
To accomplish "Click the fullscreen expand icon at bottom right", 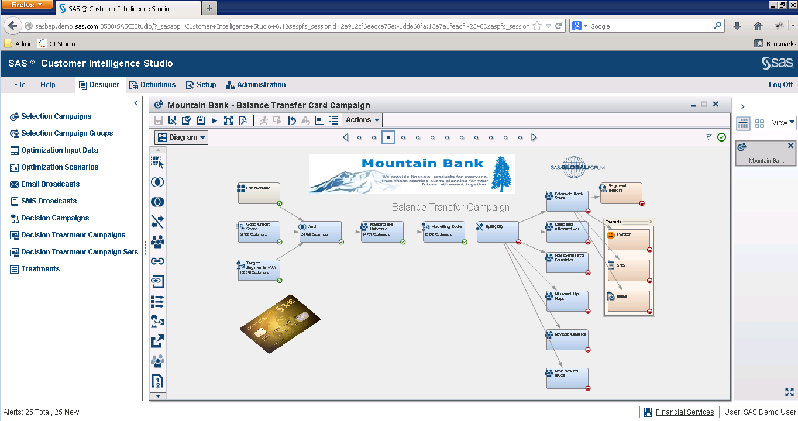I will point(789,392).
